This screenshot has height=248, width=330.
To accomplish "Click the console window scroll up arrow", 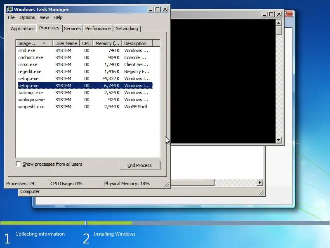I will (x=279, y=23).
